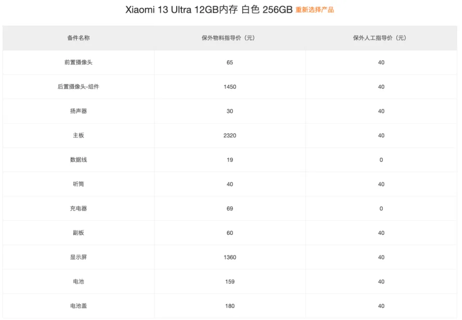Click the 听筒 part name
Screen dimensions: 462x320
tap(78, 184)
